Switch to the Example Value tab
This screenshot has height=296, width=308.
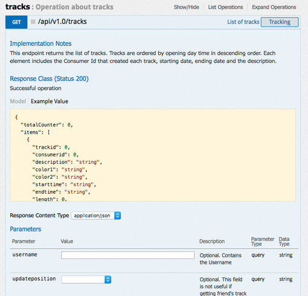pyautogui.click(x=50, y=101)
